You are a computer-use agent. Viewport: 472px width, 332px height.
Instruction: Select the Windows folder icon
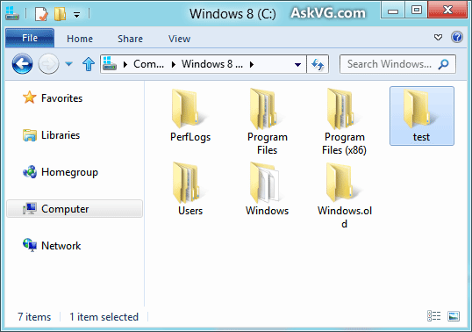point(265,183)
